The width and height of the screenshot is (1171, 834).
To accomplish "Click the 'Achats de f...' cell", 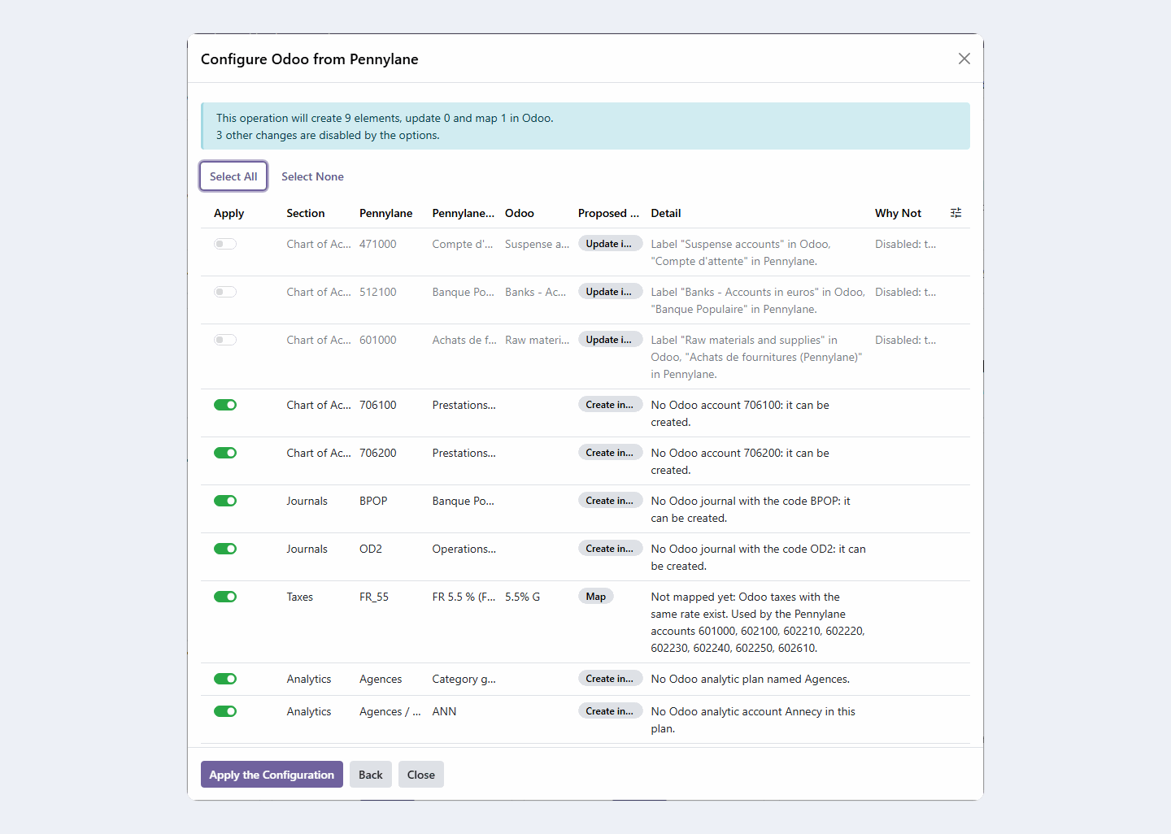I will (x=464, y=340).
